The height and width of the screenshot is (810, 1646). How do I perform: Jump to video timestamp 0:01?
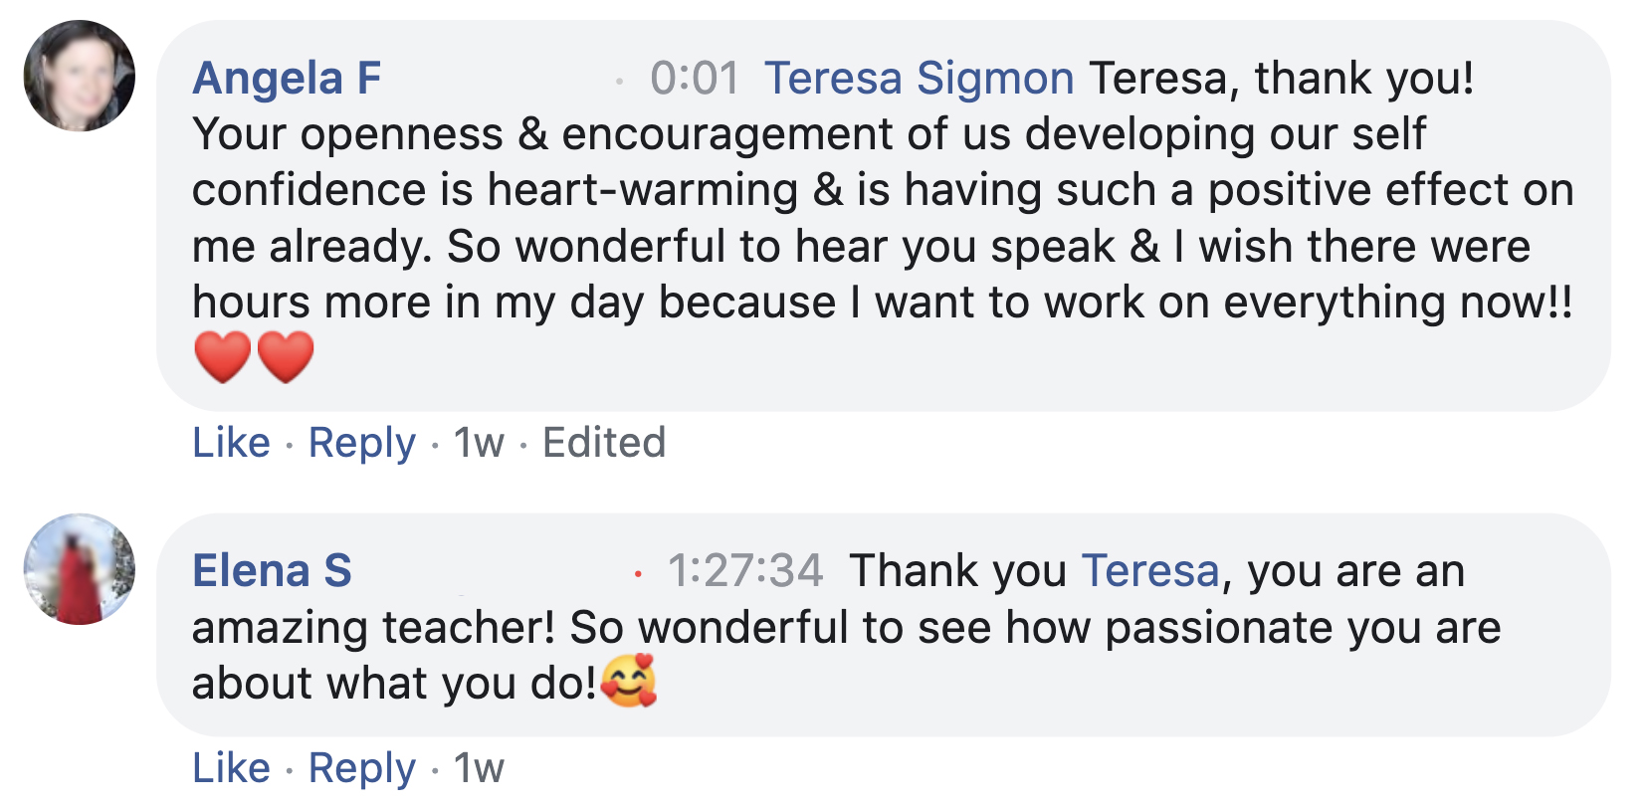(x=694, y=78)
